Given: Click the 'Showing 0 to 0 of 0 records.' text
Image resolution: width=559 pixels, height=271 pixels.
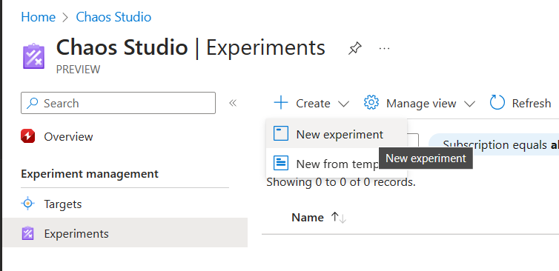Looking at the screenshot, I should (341, 182).
